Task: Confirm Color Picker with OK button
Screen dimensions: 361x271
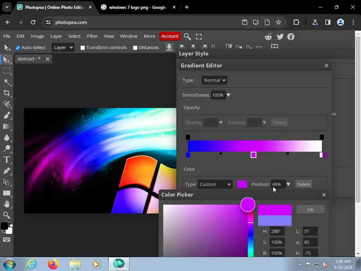Action: pyautogui.click(x=310, y=210)
